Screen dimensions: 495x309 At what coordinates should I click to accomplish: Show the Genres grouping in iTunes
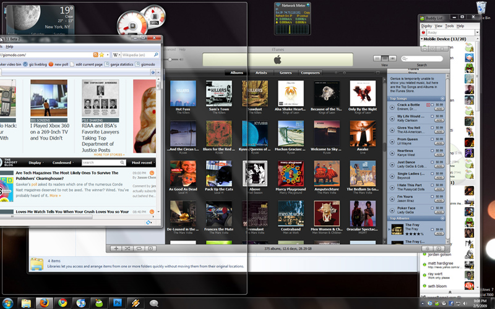pos(285,72)
